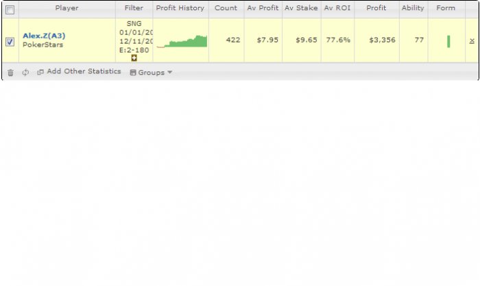Select the ability value 77
Viewport: 480px width, 286px height.
click(419, 40)
